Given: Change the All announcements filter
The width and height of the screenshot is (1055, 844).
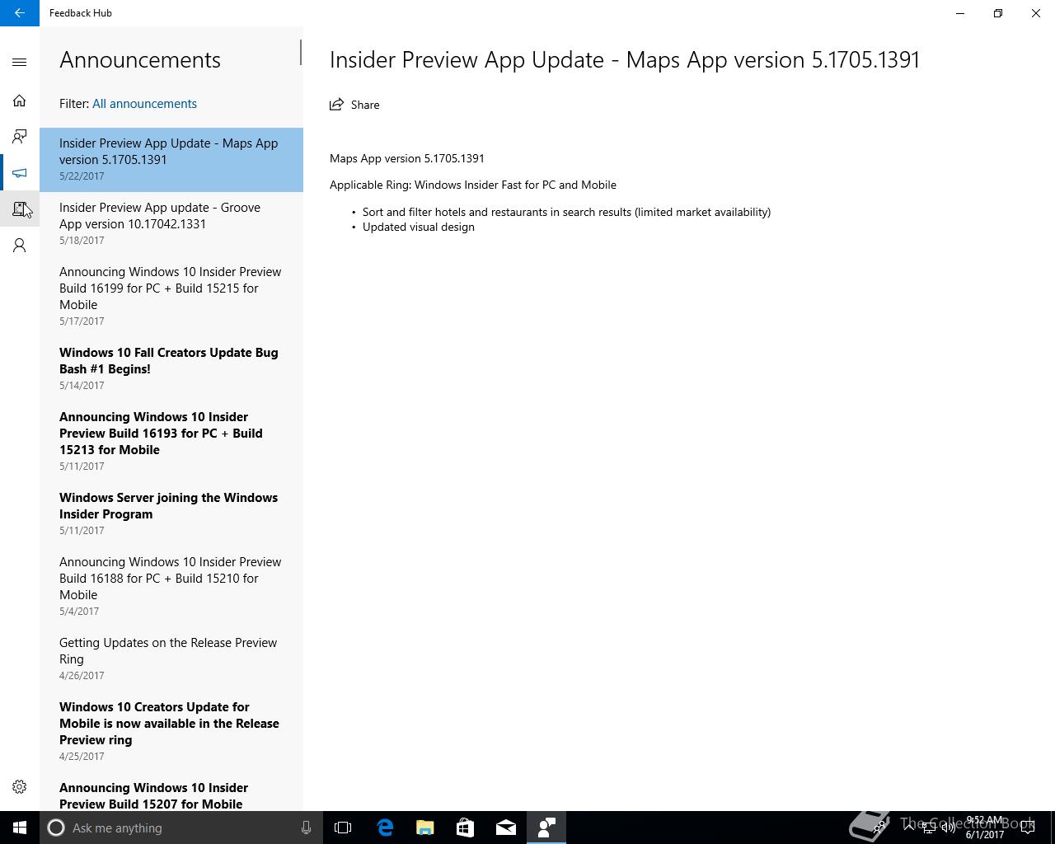Looking at the screenshot, I should 144,104.
